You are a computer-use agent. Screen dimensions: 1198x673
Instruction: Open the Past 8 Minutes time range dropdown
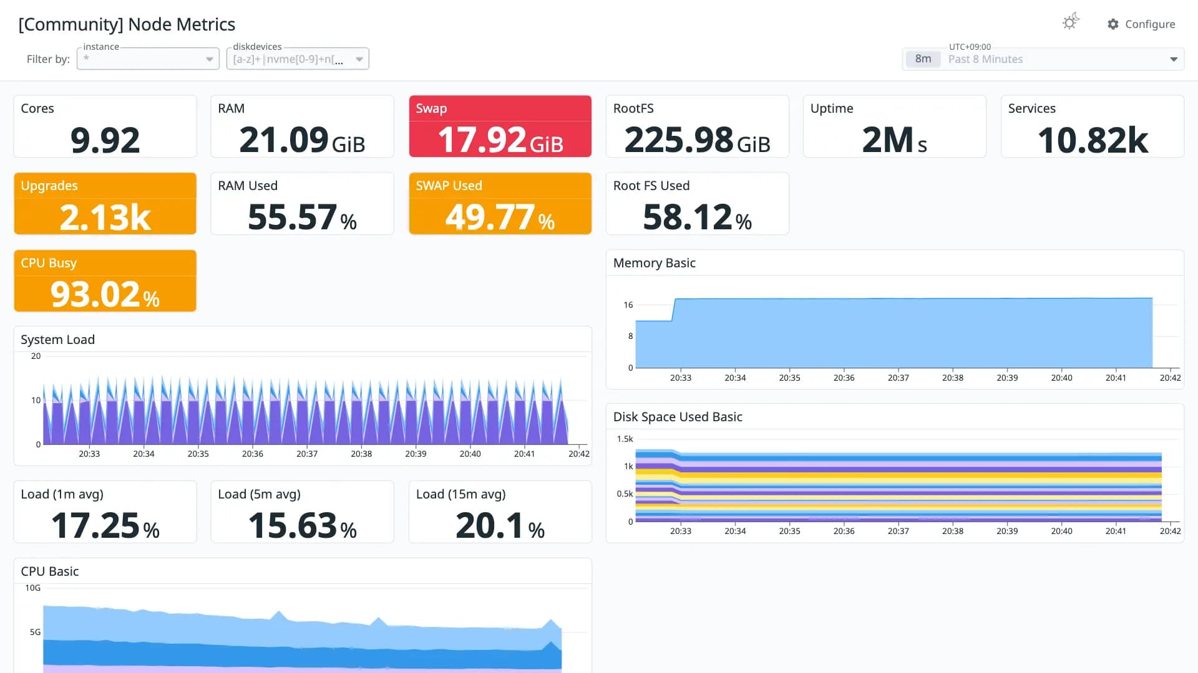click(x=1043, y=59)
